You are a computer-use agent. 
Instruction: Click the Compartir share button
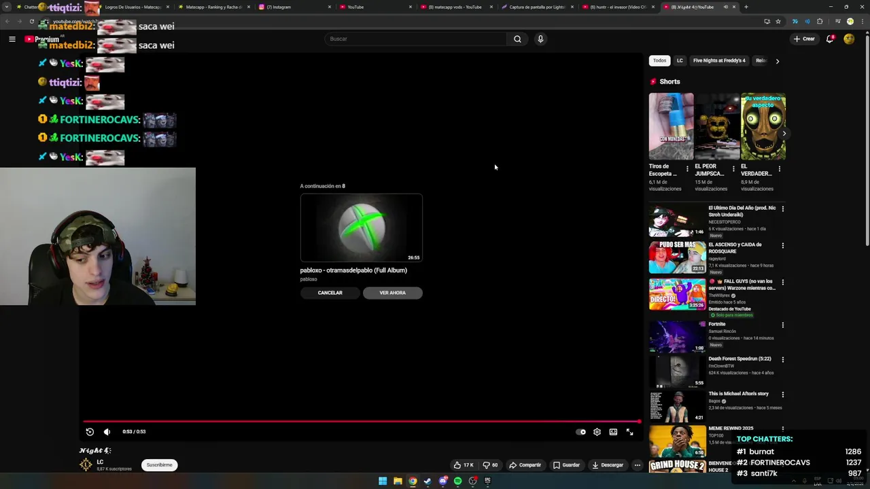(525, 465)
